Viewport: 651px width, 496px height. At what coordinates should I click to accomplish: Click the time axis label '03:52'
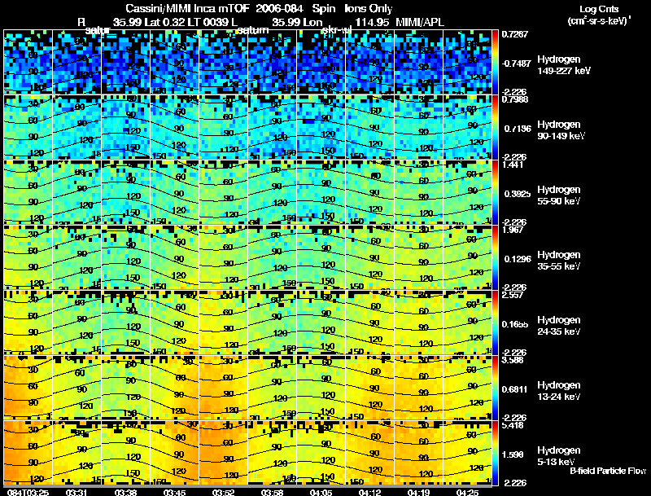click(223, 492)
